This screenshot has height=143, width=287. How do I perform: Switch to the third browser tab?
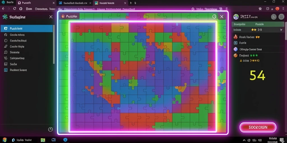75,3
